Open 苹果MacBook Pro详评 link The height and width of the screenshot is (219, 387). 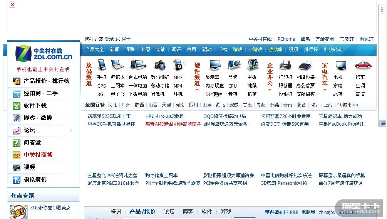pyautogui.click(x=341, y=124)
